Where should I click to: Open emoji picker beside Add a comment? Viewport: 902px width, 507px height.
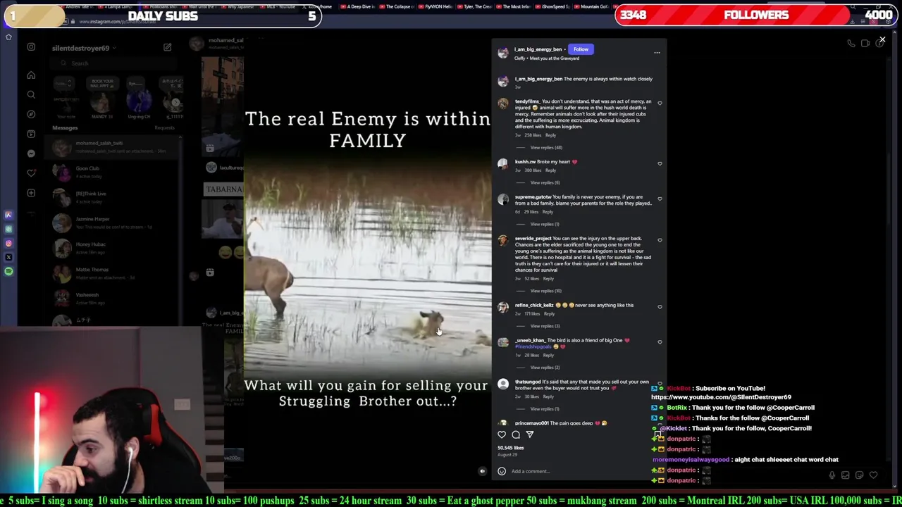pos(502,471)
